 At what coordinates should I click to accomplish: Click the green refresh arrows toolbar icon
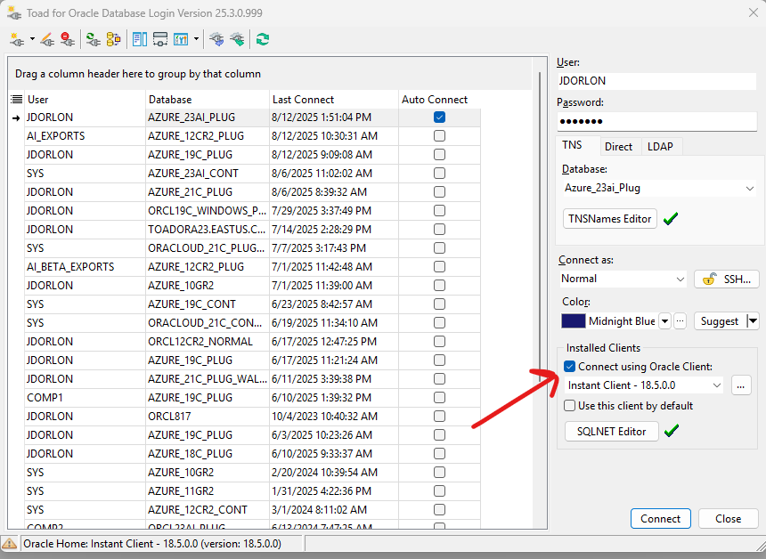(263, 39)
